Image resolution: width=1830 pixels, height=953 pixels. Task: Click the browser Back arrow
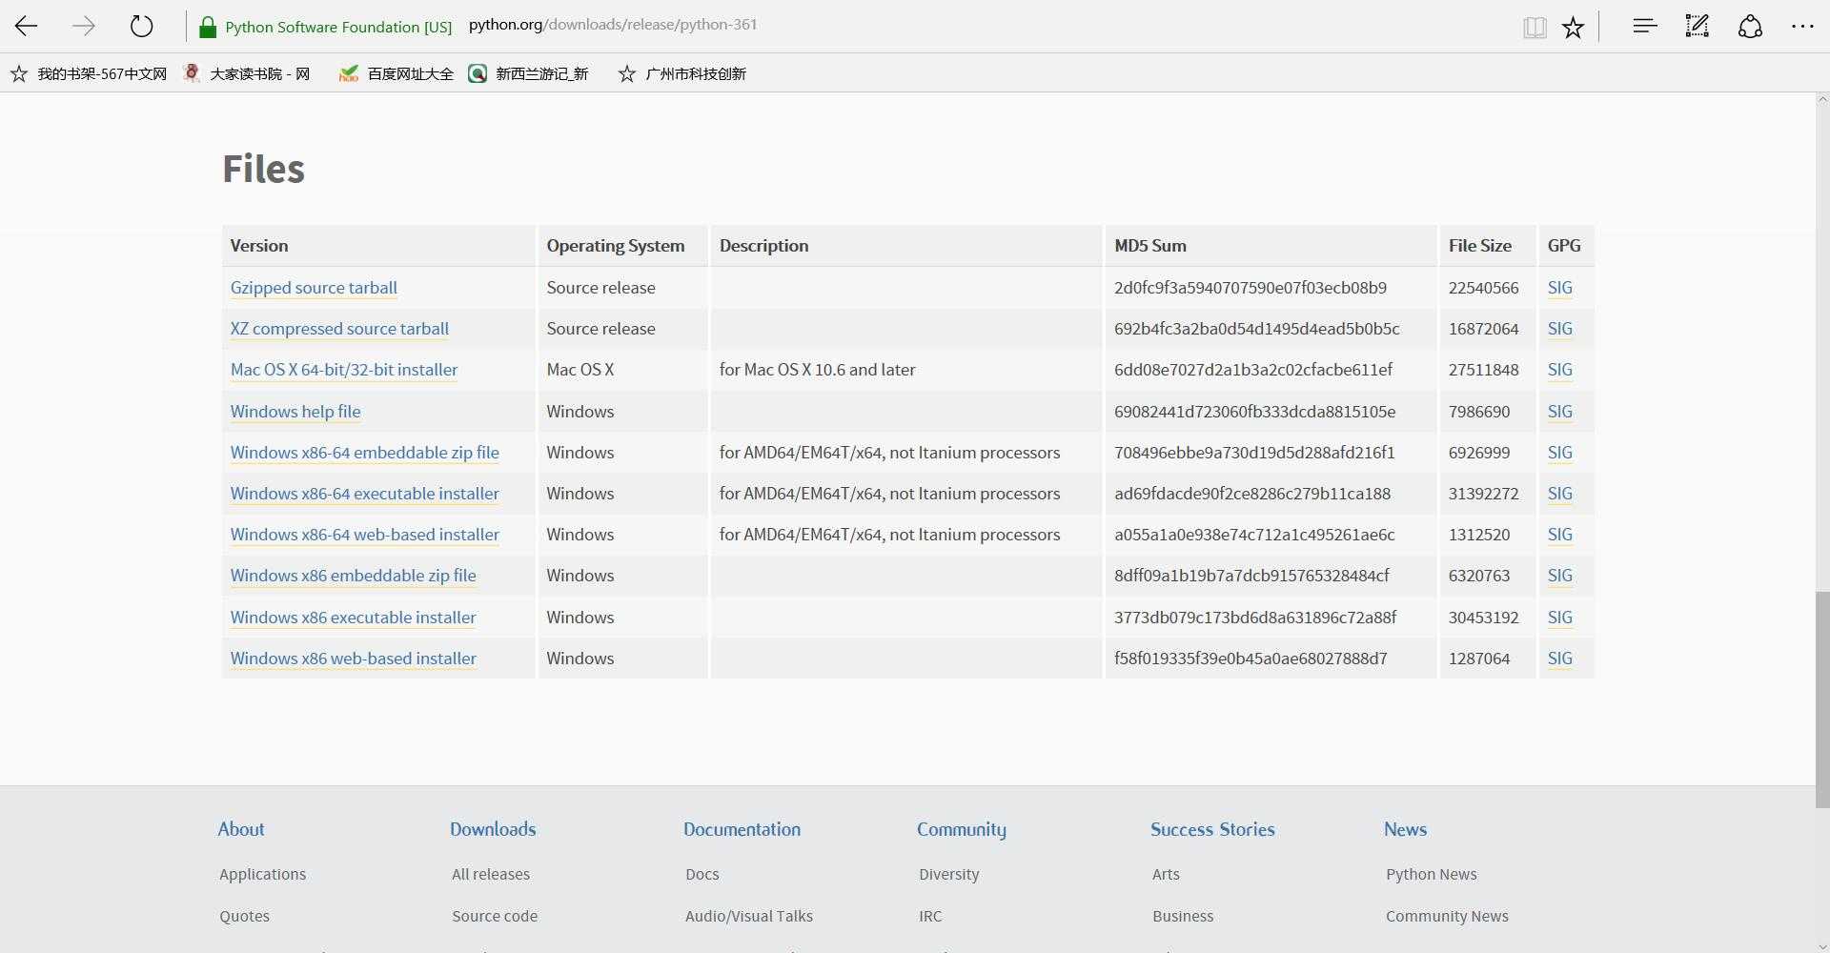(27, 26)
